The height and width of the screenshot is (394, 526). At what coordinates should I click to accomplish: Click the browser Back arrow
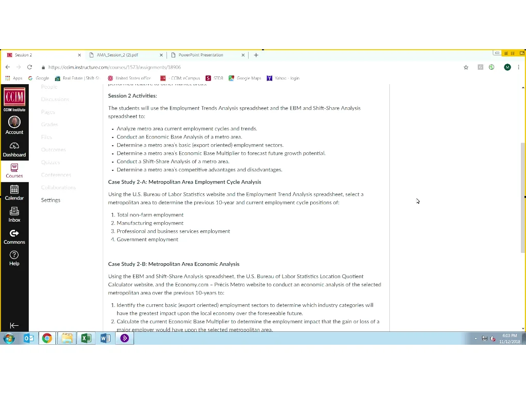click(8, 67)
